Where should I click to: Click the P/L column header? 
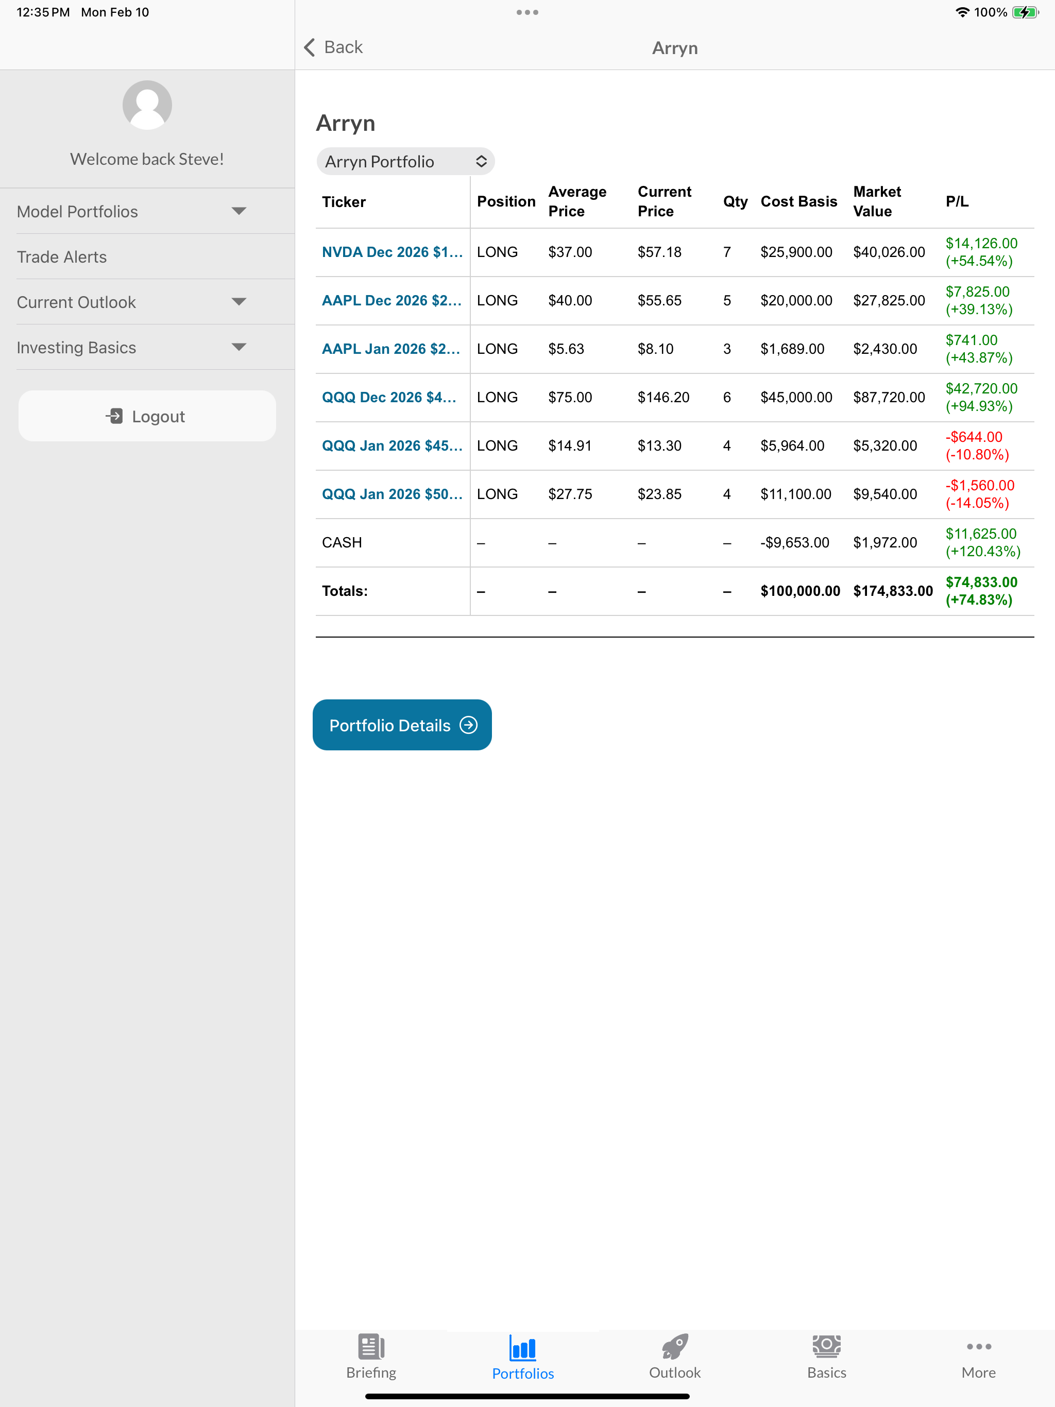957,202
